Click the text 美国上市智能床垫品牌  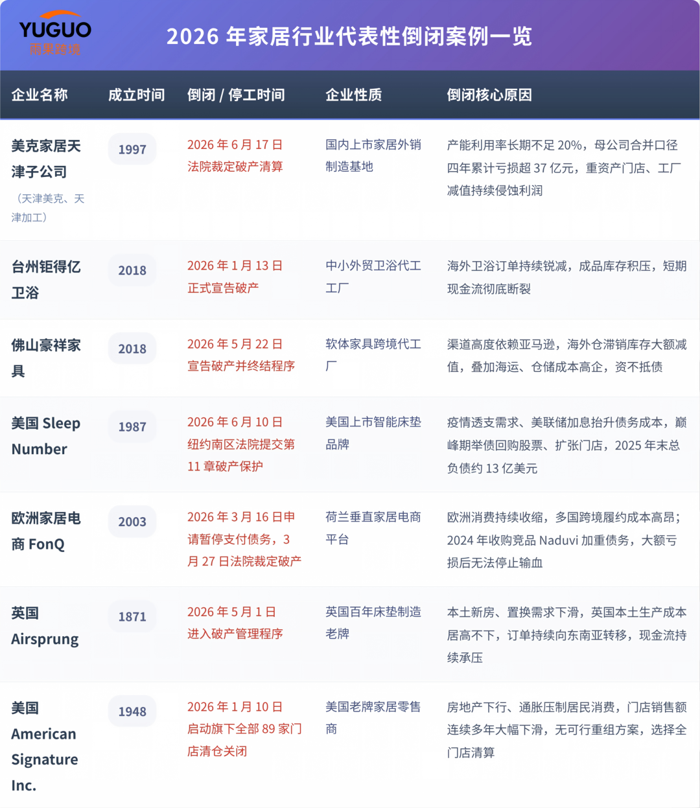pyautogui.click(x=373, y=433)
